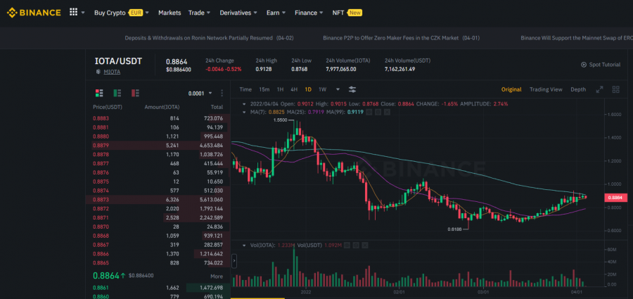The height and width of the screenshot is (299, 633).
Task: Open the MIOTA link
Action: (112, 72)
